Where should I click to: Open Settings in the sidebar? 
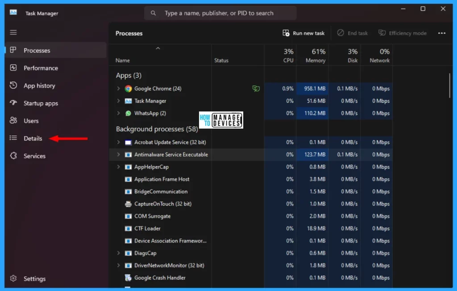coord(56,279)
